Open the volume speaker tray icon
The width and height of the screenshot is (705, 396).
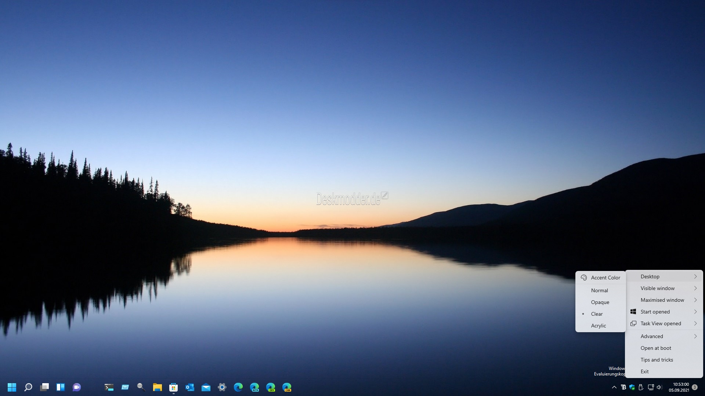pos(659,387)
